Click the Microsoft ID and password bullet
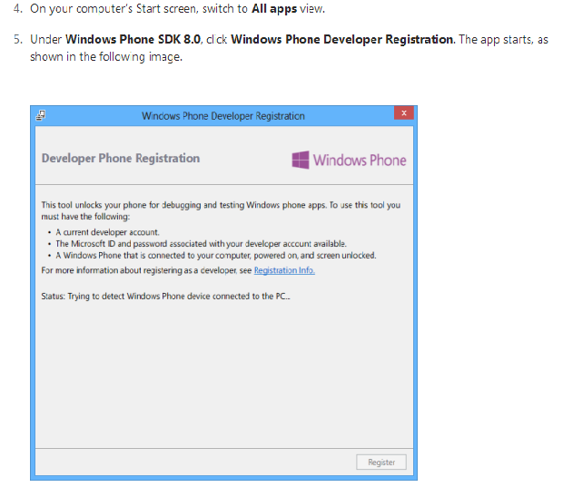The width and height of the screenshot is (563, 487). [201, 244]
